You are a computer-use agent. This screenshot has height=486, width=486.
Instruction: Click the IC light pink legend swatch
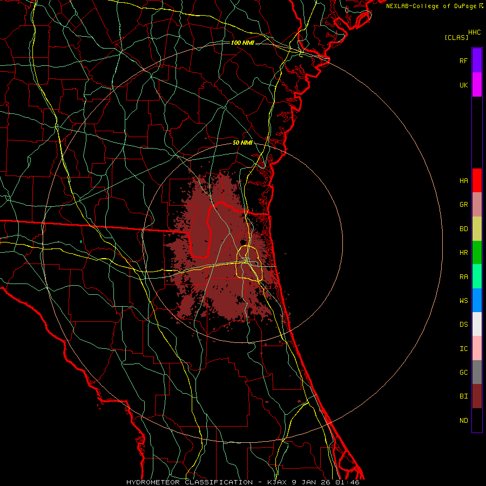pos(477,348)
